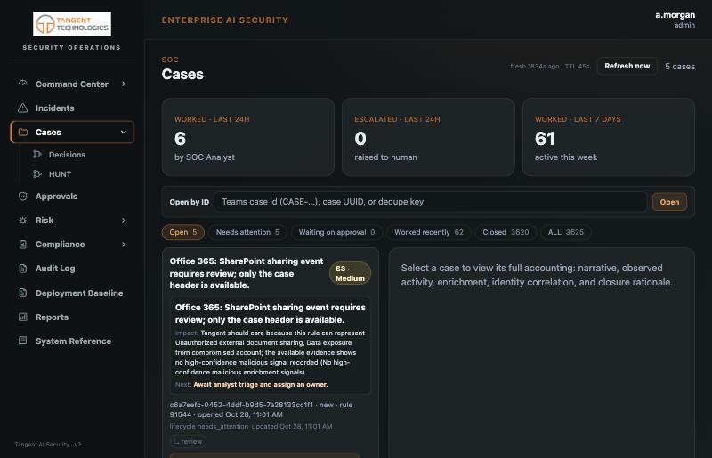Screen dimensions: 712x458
Task: Click the S3 Medium severity badge
Action: (350, 273)
